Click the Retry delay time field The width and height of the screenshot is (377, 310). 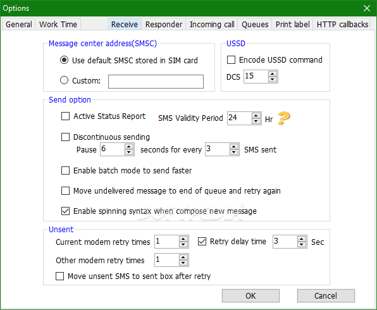pyautogui.click(x=285, y=242)
